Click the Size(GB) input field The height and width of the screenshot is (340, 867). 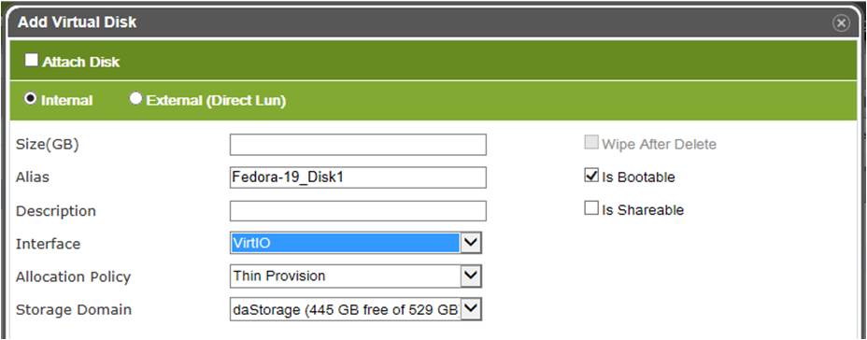point(358,144)
